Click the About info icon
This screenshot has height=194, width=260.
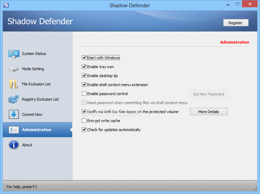(14, 145)
